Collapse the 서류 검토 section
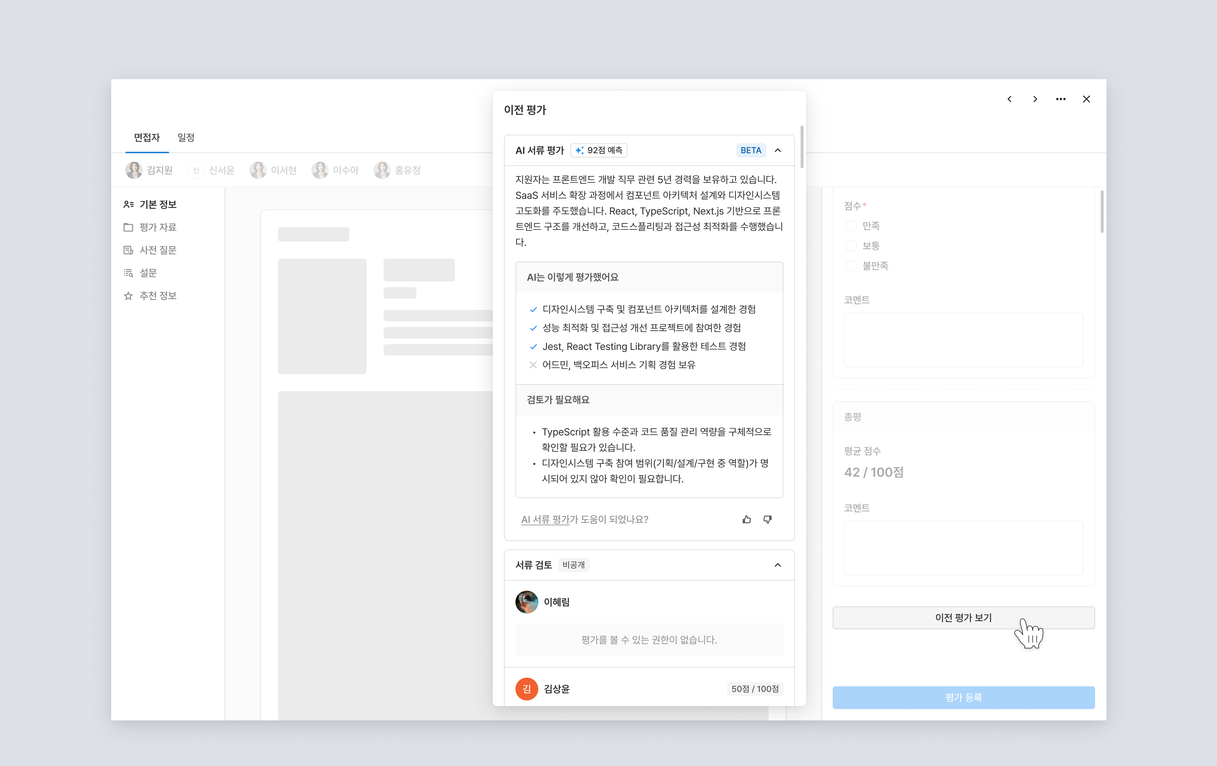 (x=778, y=565)
